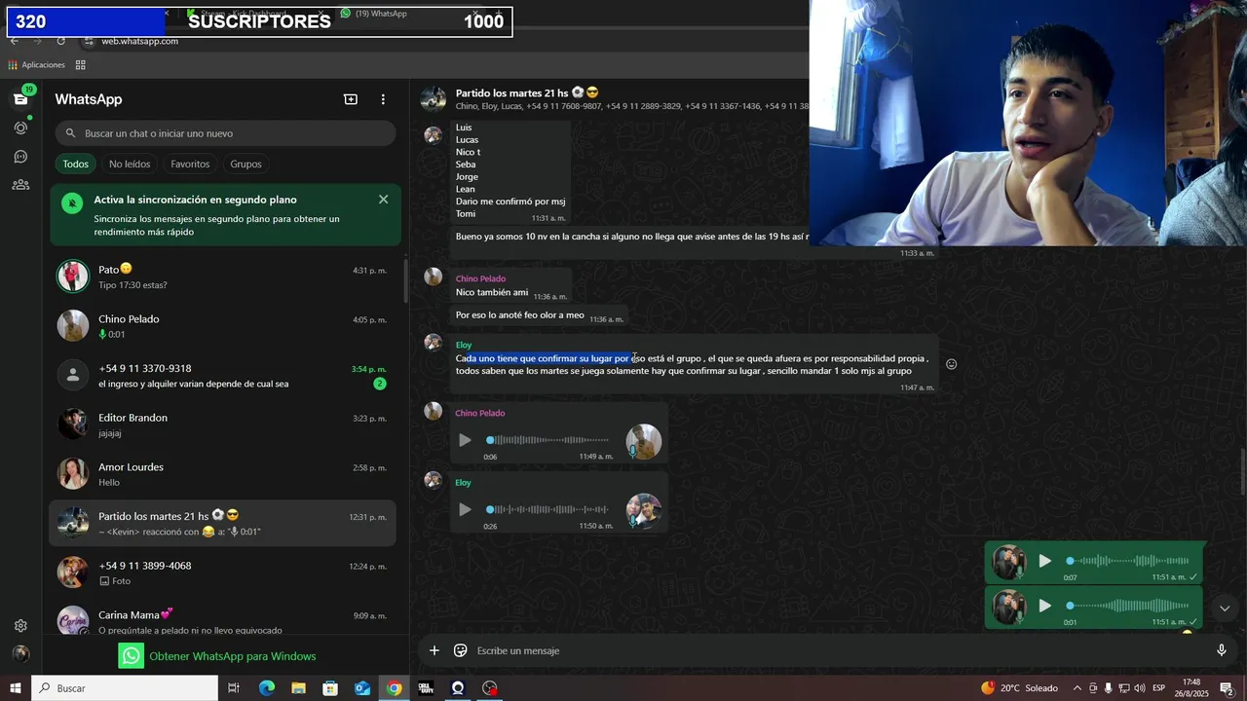Open Outlook from taskbar

[362, 688]
